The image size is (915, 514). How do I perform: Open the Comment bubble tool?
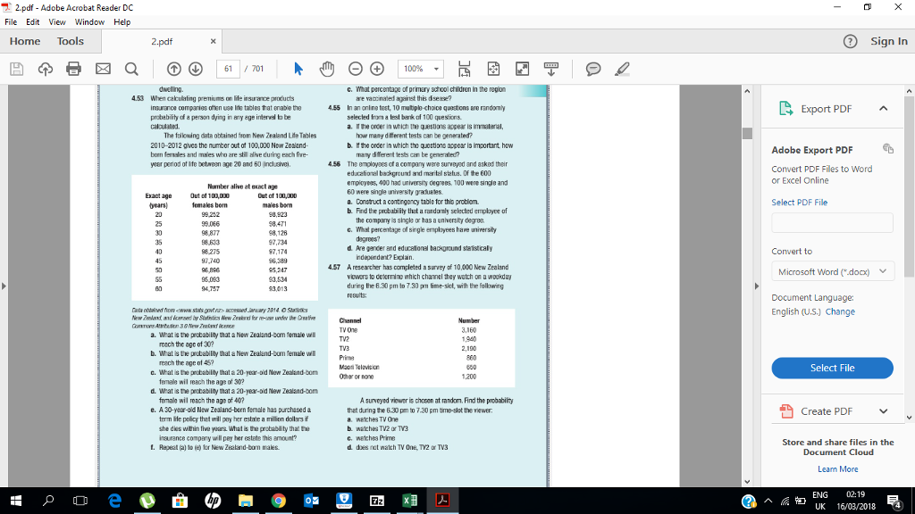coord(593,69)
